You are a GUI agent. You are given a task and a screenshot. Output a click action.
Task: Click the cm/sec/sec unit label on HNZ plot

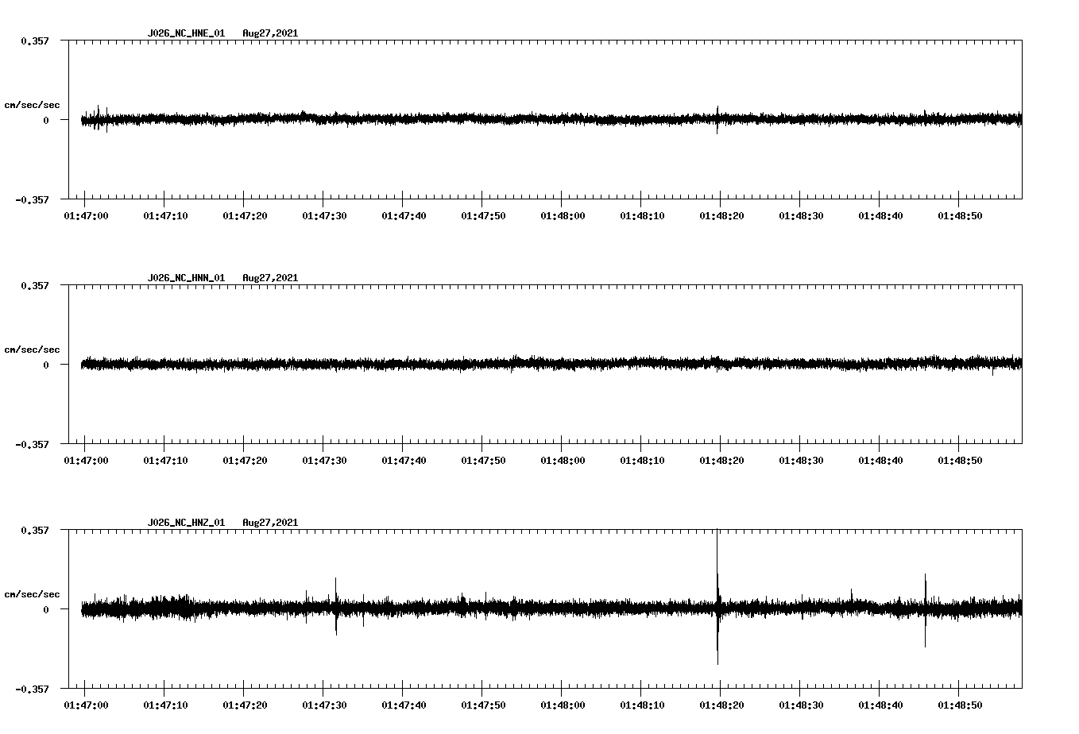coord(32,594)
